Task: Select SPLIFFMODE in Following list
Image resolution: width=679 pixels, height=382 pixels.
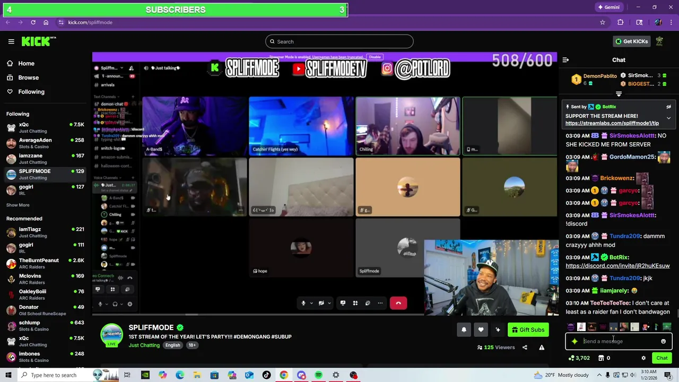Action: pyautogui.click(x=45, y=174)
